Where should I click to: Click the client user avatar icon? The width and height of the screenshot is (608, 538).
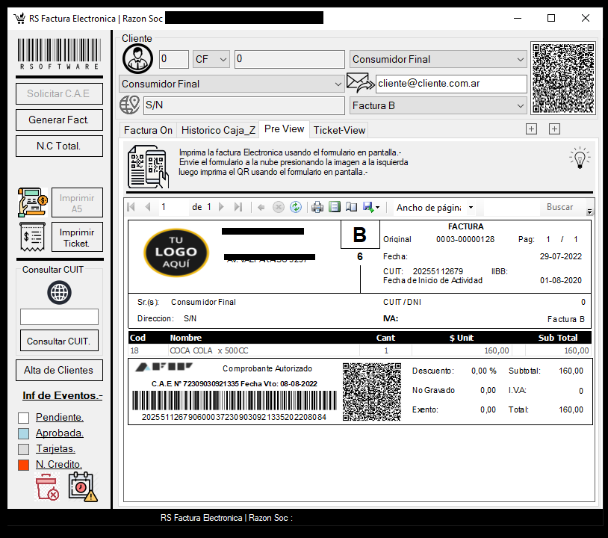point(138,58)
